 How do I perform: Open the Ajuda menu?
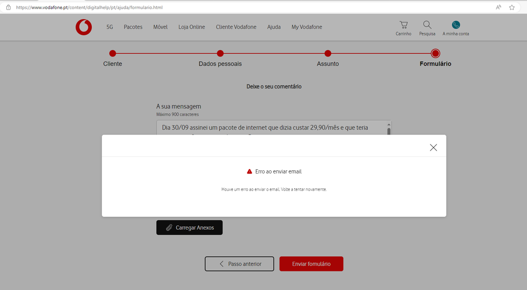pos(274,27)
